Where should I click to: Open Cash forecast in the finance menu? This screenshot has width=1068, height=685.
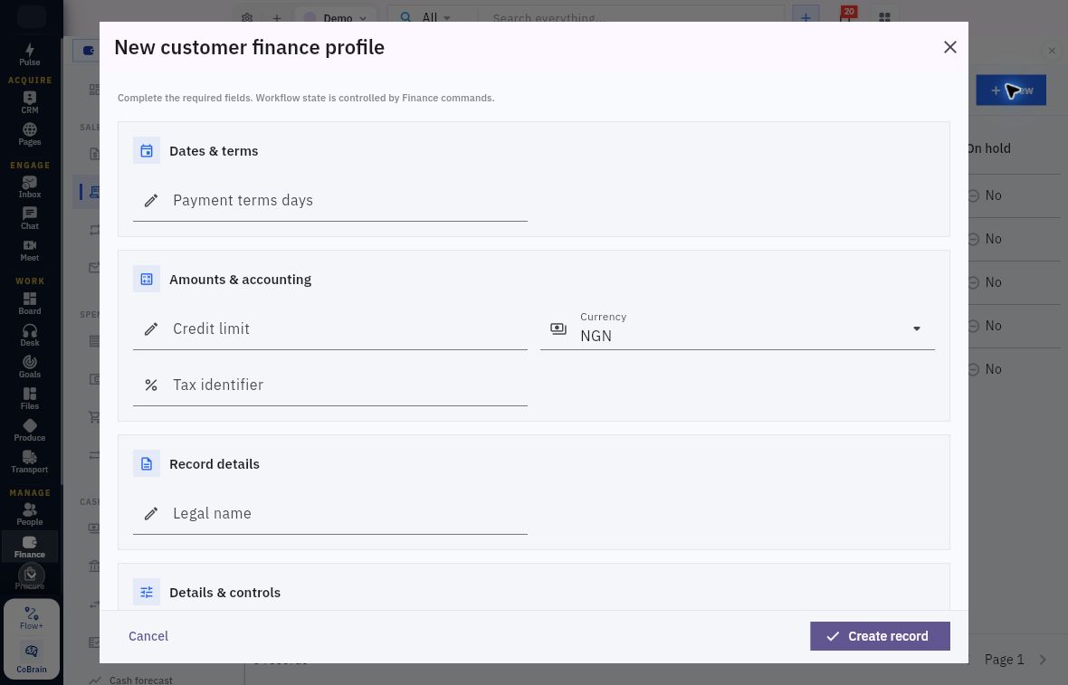pos(131,680)
